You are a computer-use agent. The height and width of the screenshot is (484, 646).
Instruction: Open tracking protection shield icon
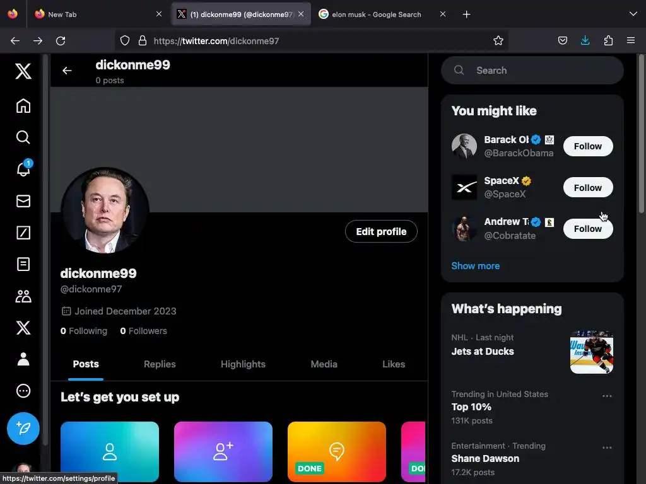(125, 40)
